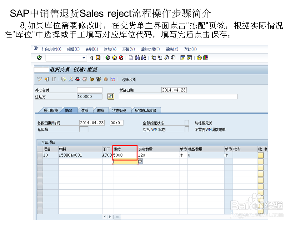This screenshot has height=225, width=300.
Task: Switch to the 传输 tab
Action: 100,110
